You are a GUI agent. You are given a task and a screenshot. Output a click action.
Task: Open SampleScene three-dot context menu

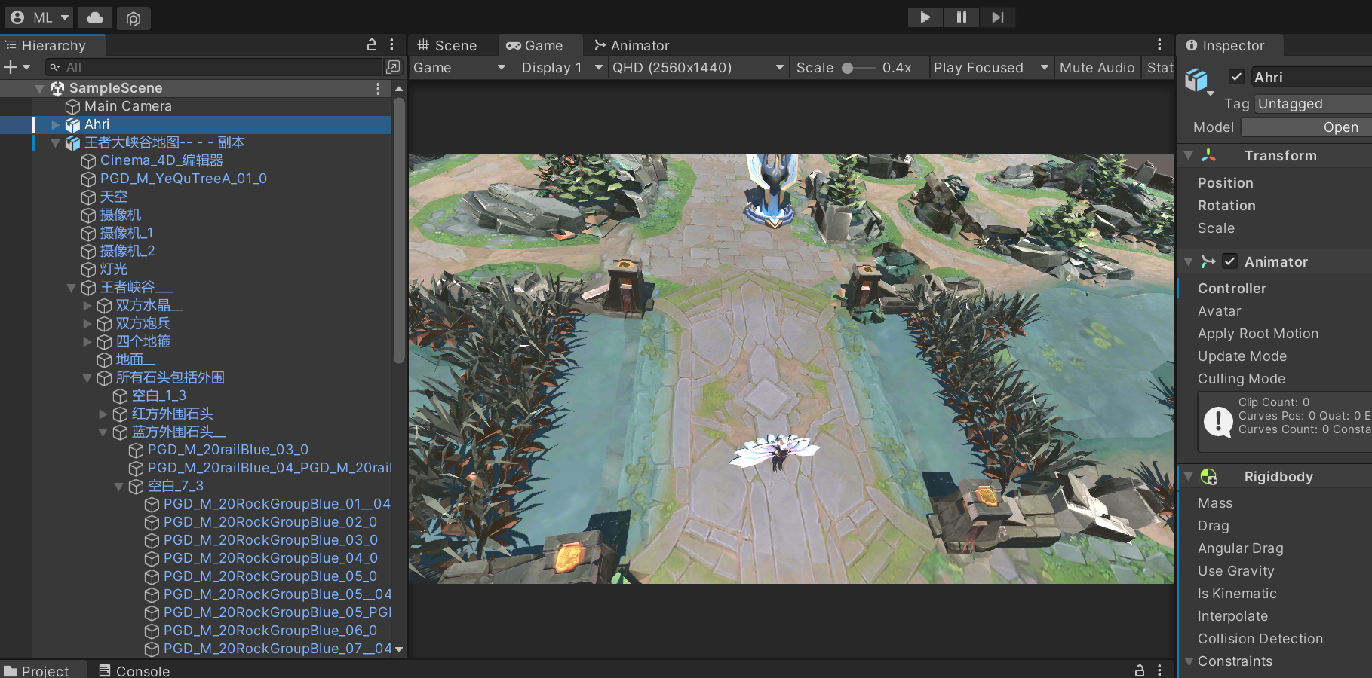[378, 88]
